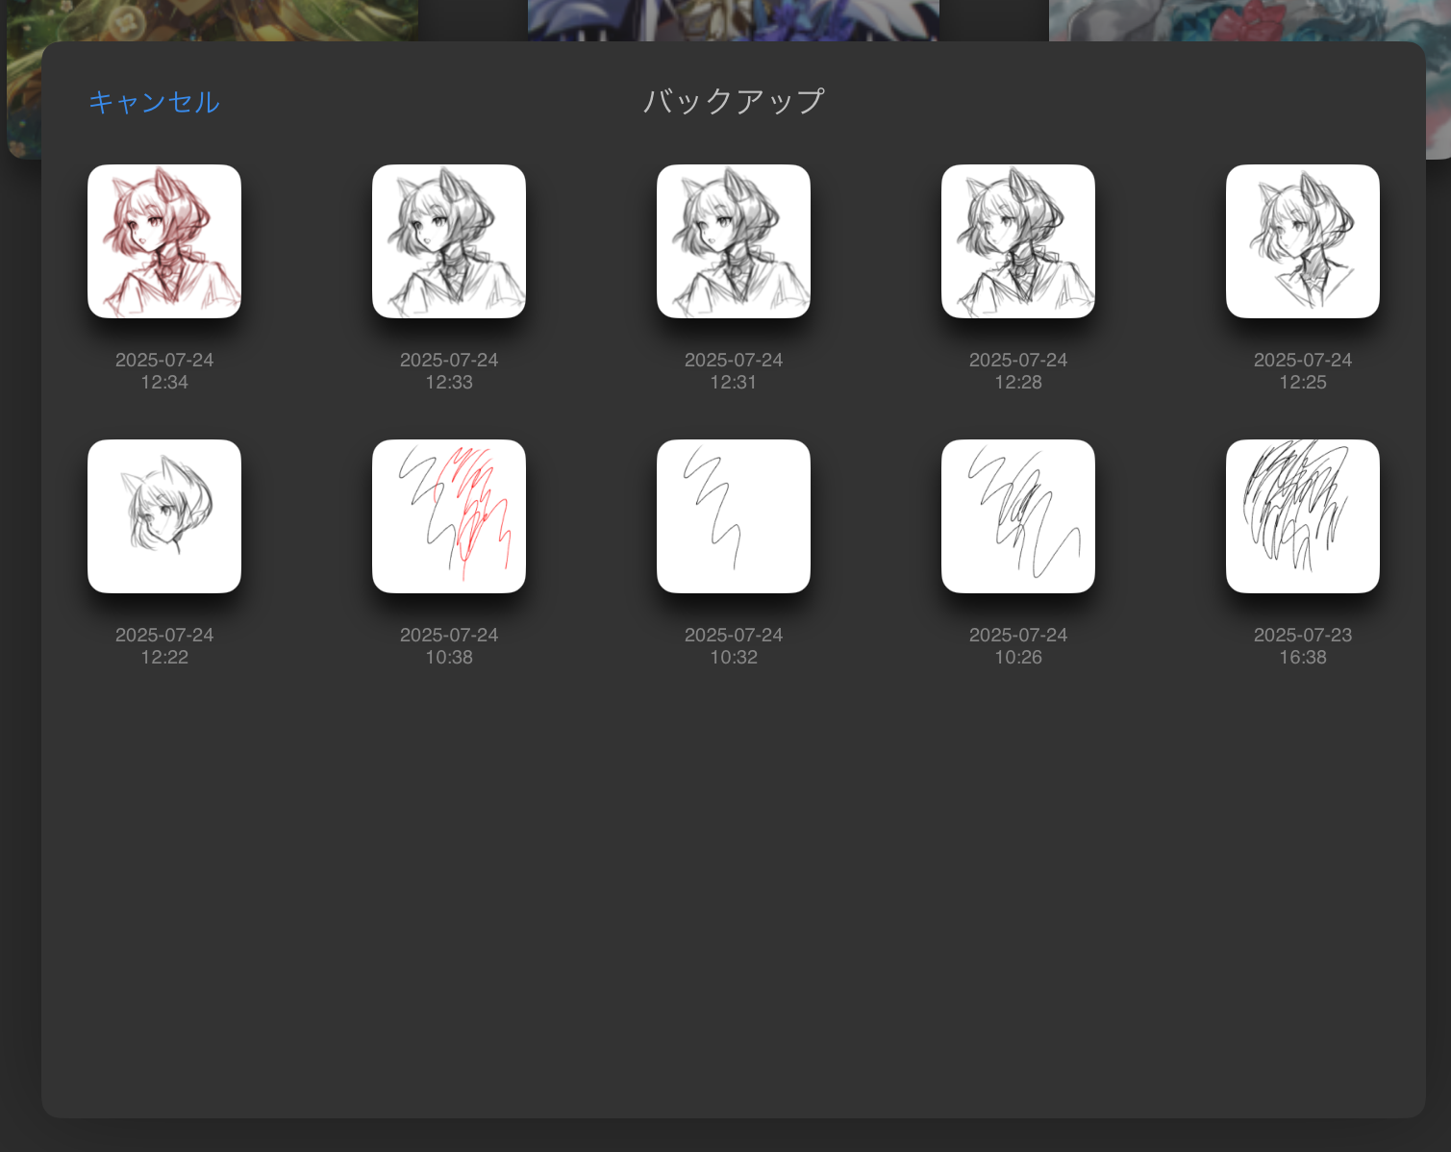Click the date label 2025-07-24 12:22
This screenshot has width=1451, height=1152.
(x=164, y=646)
